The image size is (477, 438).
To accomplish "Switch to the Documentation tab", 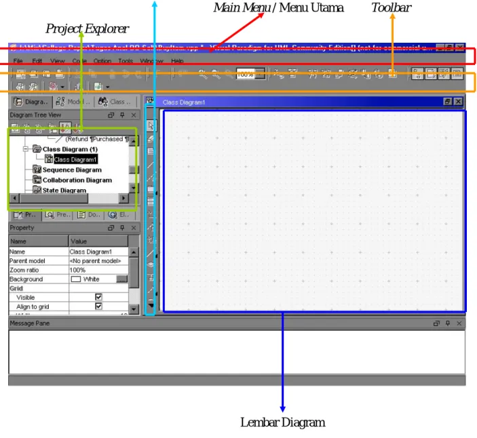I will (x=88, y=214).
